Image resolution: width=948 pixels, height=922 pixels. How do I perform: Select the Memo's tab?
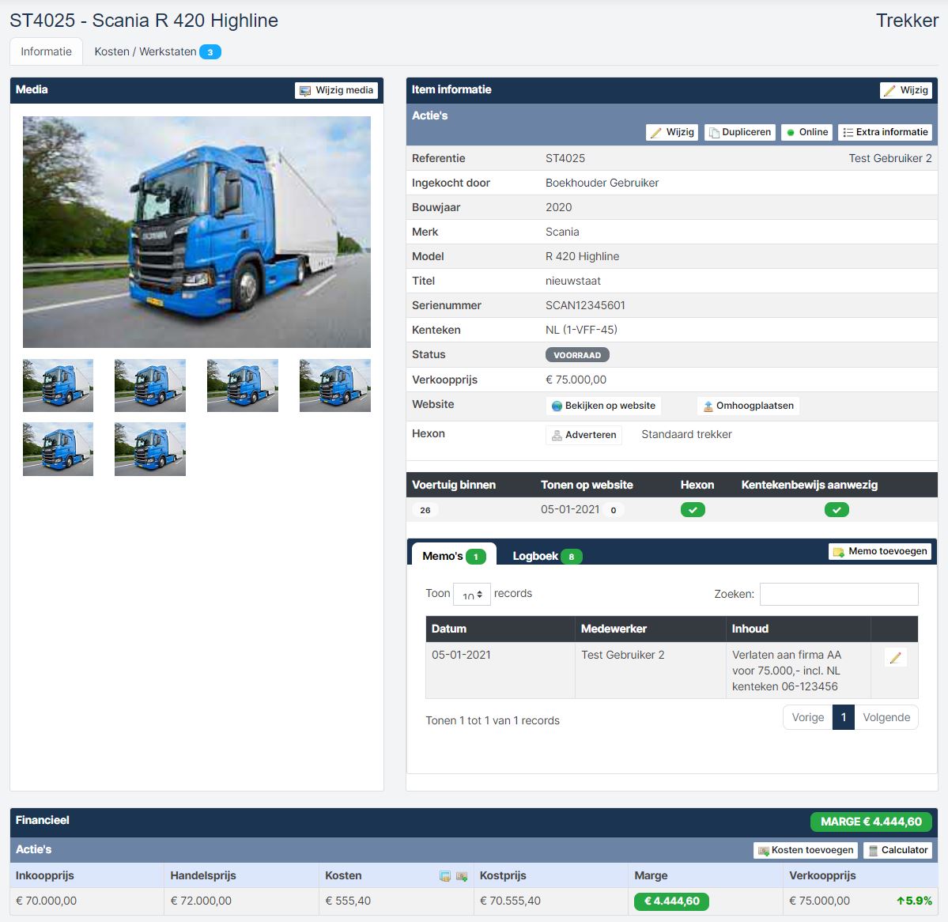454,555
